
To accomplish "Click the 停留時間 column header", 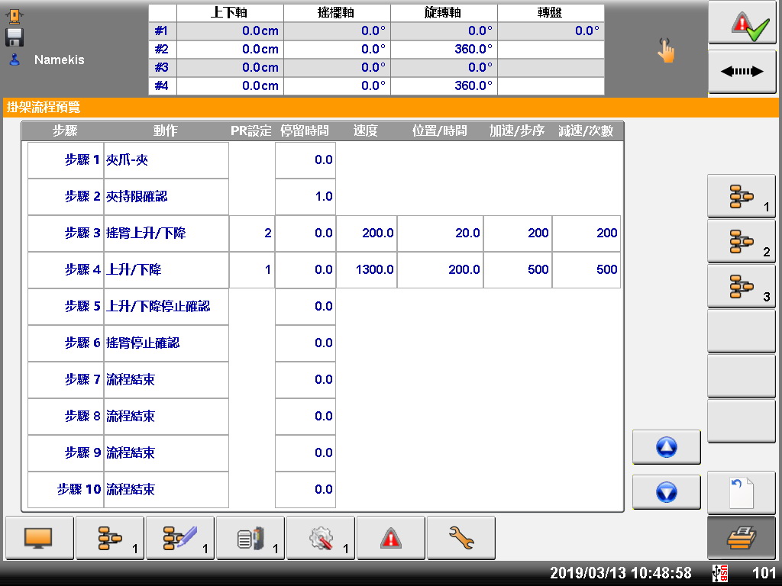I will (304, 131).
